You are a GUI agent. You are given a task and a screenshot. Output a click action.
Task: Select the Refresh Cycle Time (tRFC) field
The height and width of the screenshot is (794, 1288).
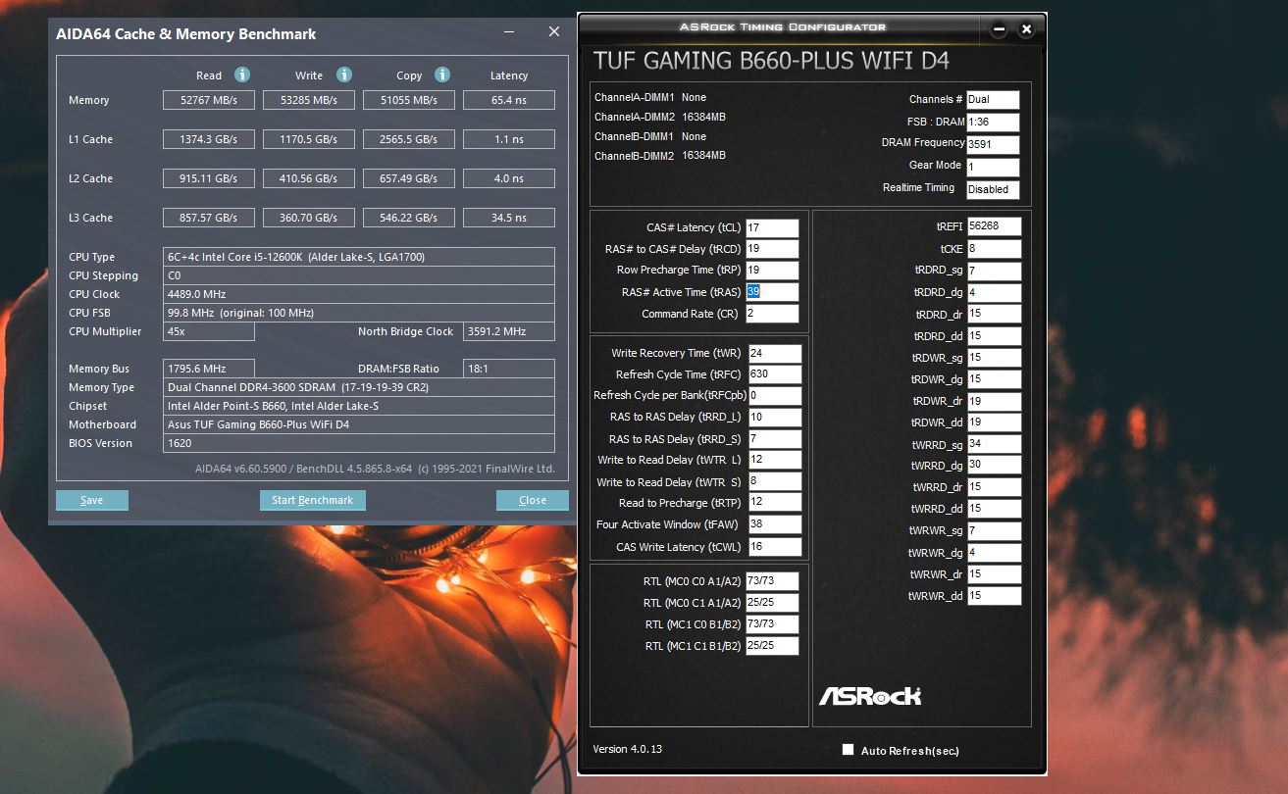coord(775,374)
